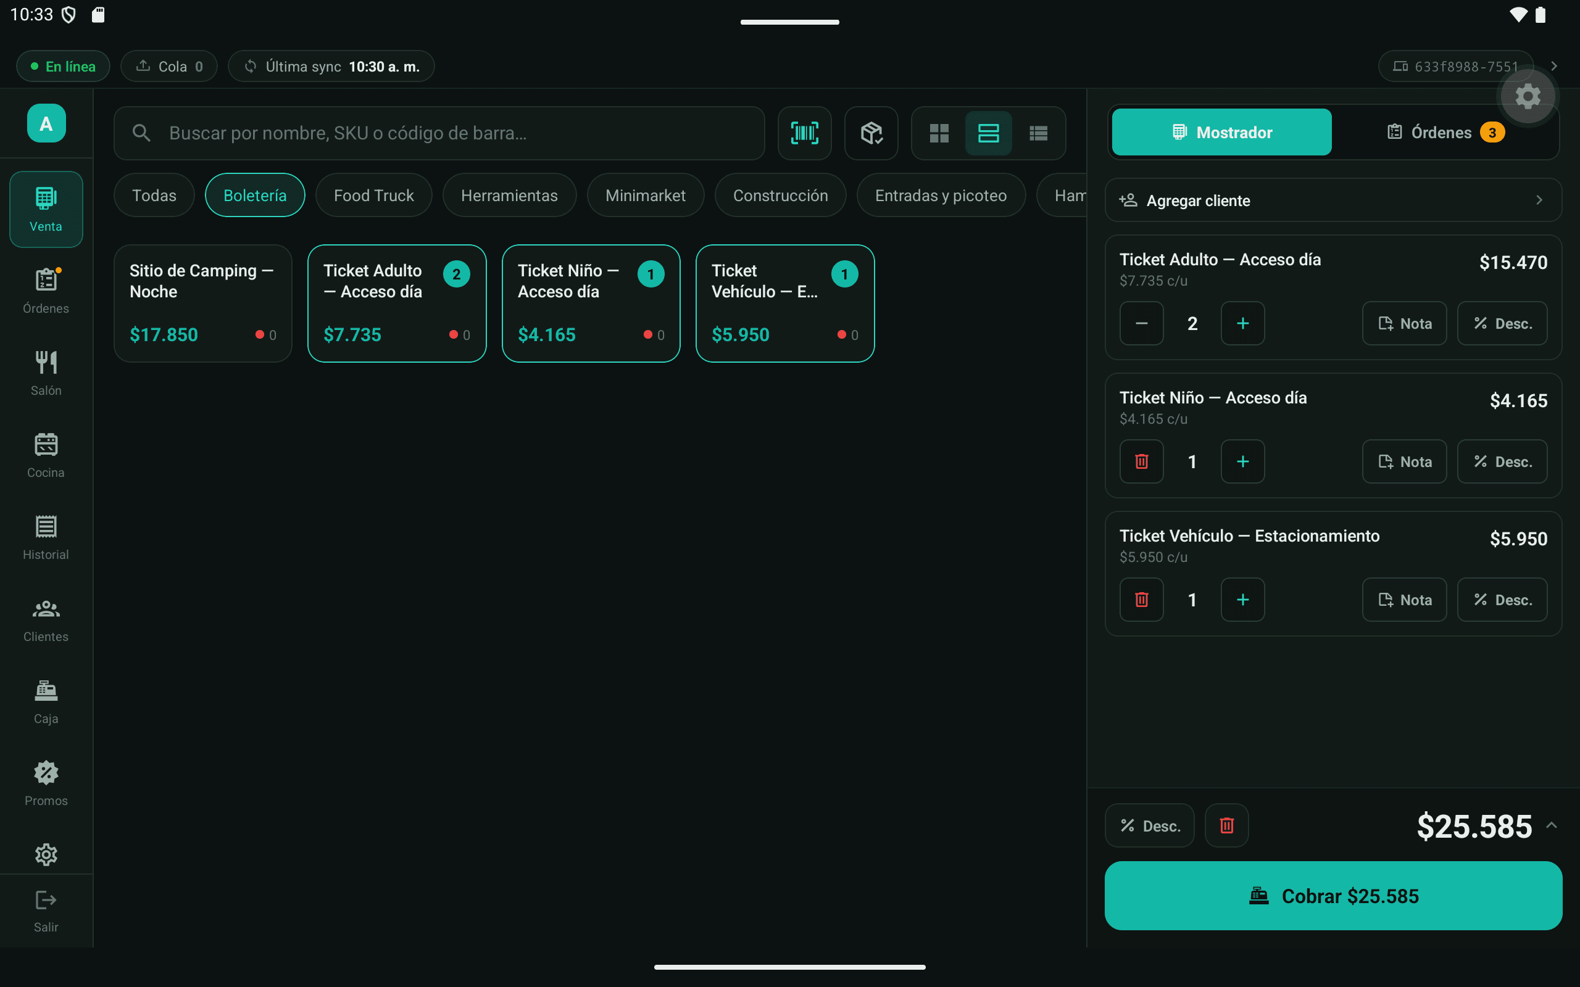Increase Ticket Vehículo quantity

(1242, 600)
